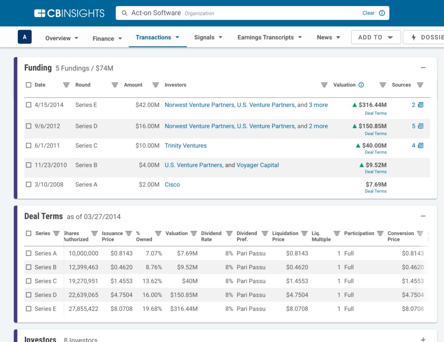Check the Series A checkbox in Deal Terms
The width and height of the screenshot is (444, 342).
[x=29, y=253]
